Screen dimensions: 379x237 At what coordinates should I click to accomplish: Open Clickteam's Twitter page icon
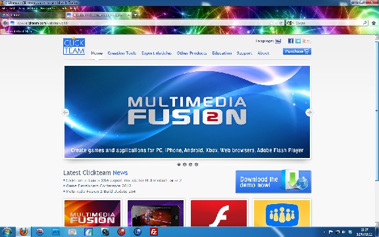pos(298,41)
